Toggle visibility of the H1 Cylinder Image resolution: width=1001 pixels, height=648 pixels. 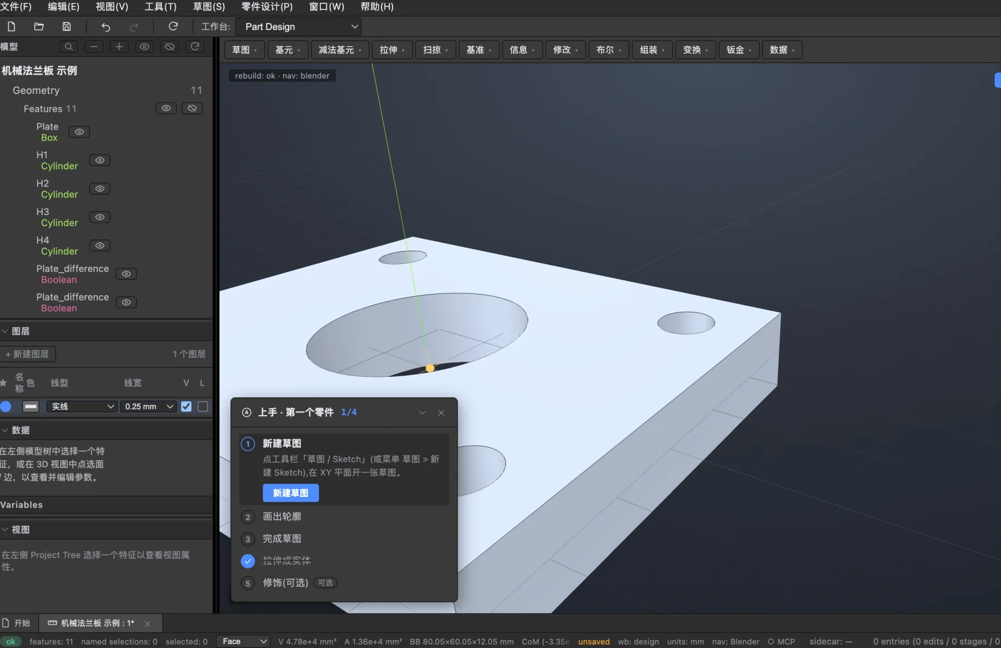point(100,160)
